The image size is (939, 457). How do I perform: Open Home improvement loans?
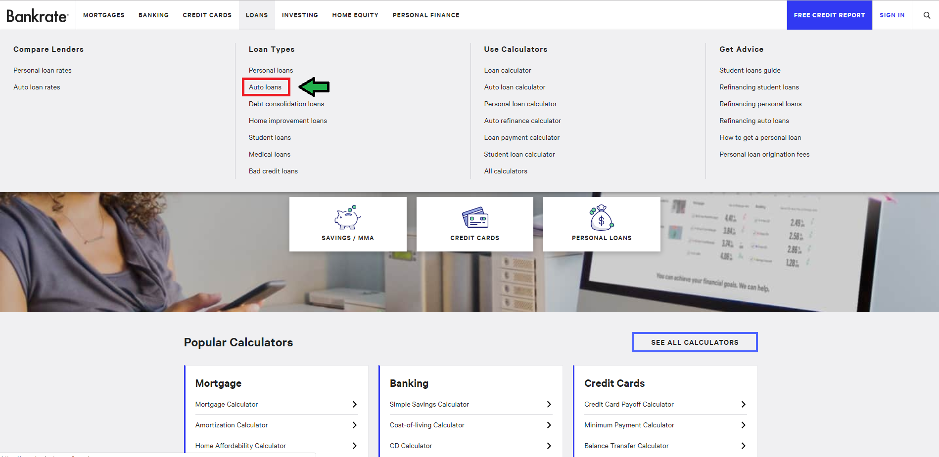point(288,121)
